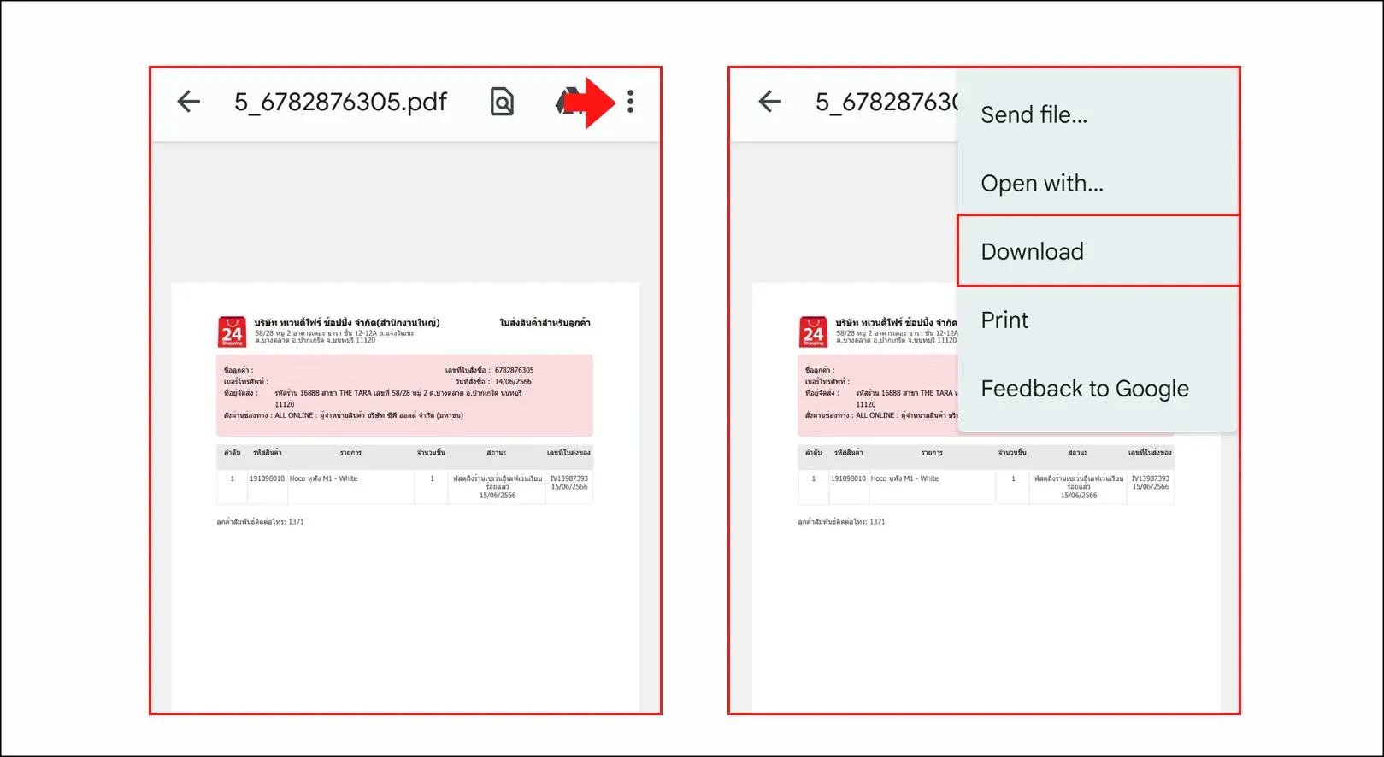Image resolution: width=1384 pixels, height=757 pixels.
Task: Click the pink info box in right document
Action: click(876, 396)
